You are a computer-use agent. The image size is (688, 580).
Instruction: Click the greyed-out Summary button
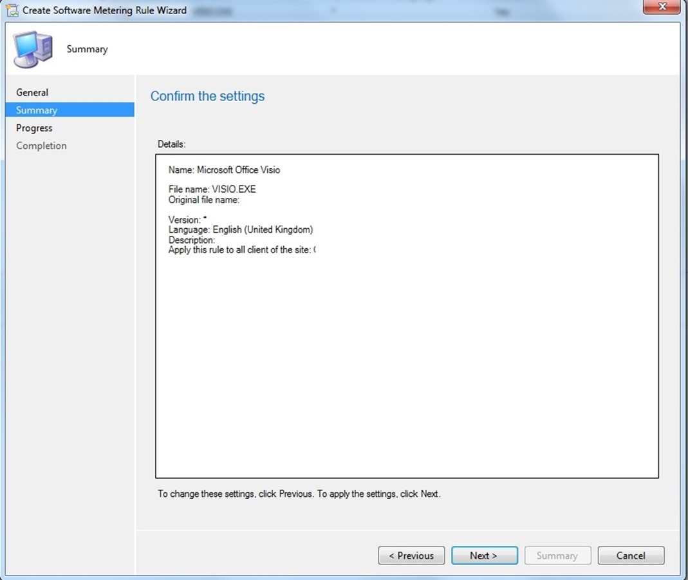(558, 556)
